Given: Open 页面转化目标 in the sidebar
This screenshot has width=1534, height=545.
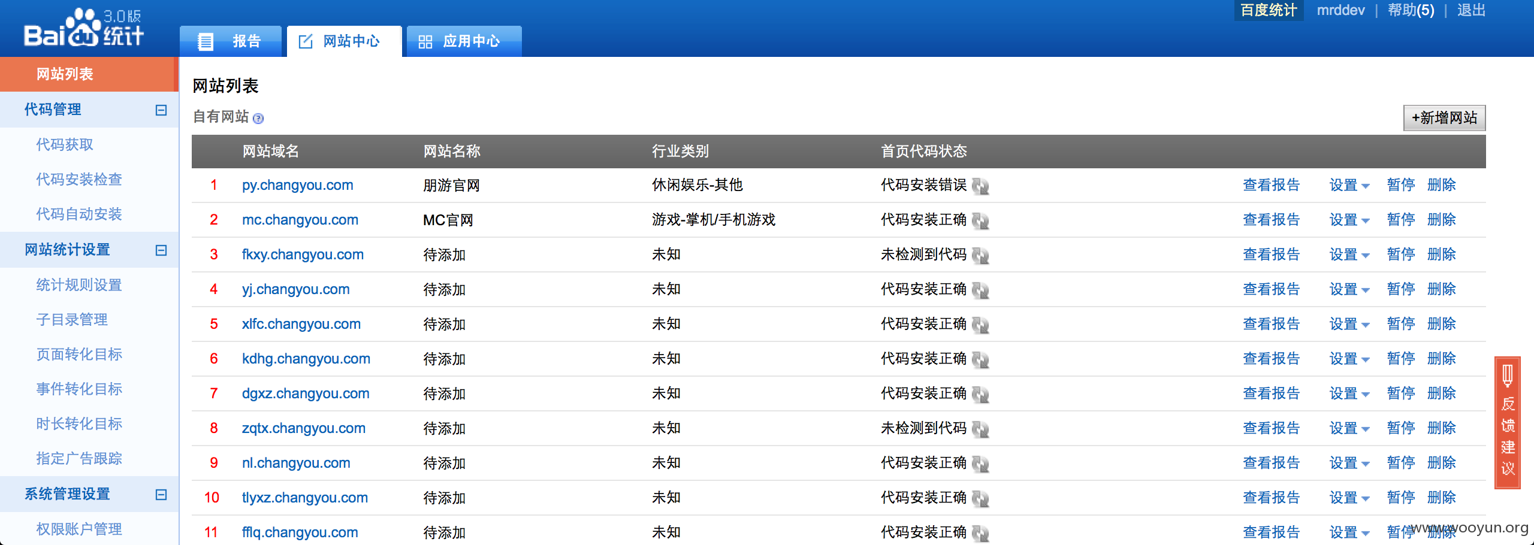Looking at the screenshot, I should [x=79, y=355].
